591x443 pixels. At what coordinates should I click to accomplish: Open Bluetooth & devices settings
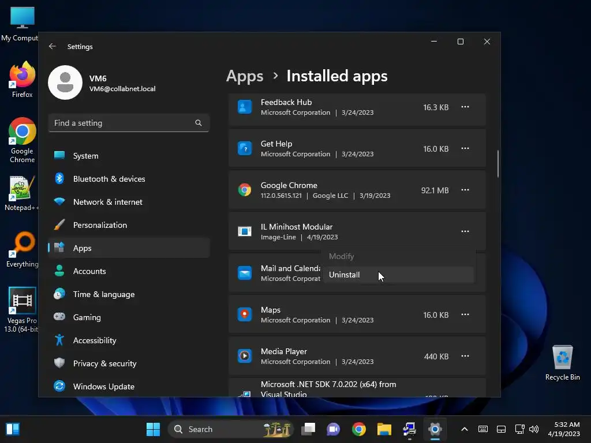pos(129,179)
